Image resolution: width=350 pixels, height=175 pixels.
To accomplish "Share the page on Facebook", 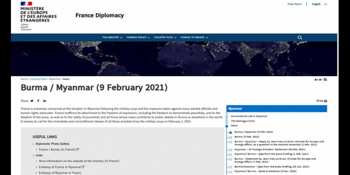I will [x=38, y=101].
